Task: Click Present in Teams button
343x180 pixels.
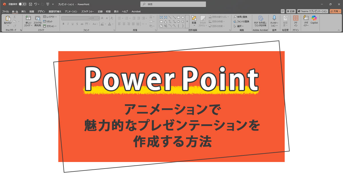Action: [x=312, y=11]
